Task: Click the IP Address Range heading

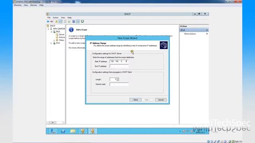Action: click(98, 43)
